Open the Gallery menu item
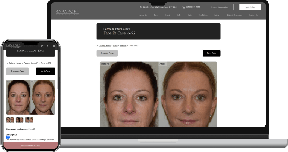The height and width of the screenshot is (152, 288). click(x=217, y=15)
